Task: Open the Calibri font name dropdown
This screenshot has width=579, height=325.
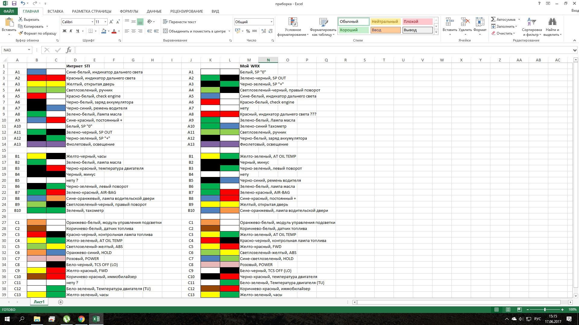Action: (x=92, y=22)
